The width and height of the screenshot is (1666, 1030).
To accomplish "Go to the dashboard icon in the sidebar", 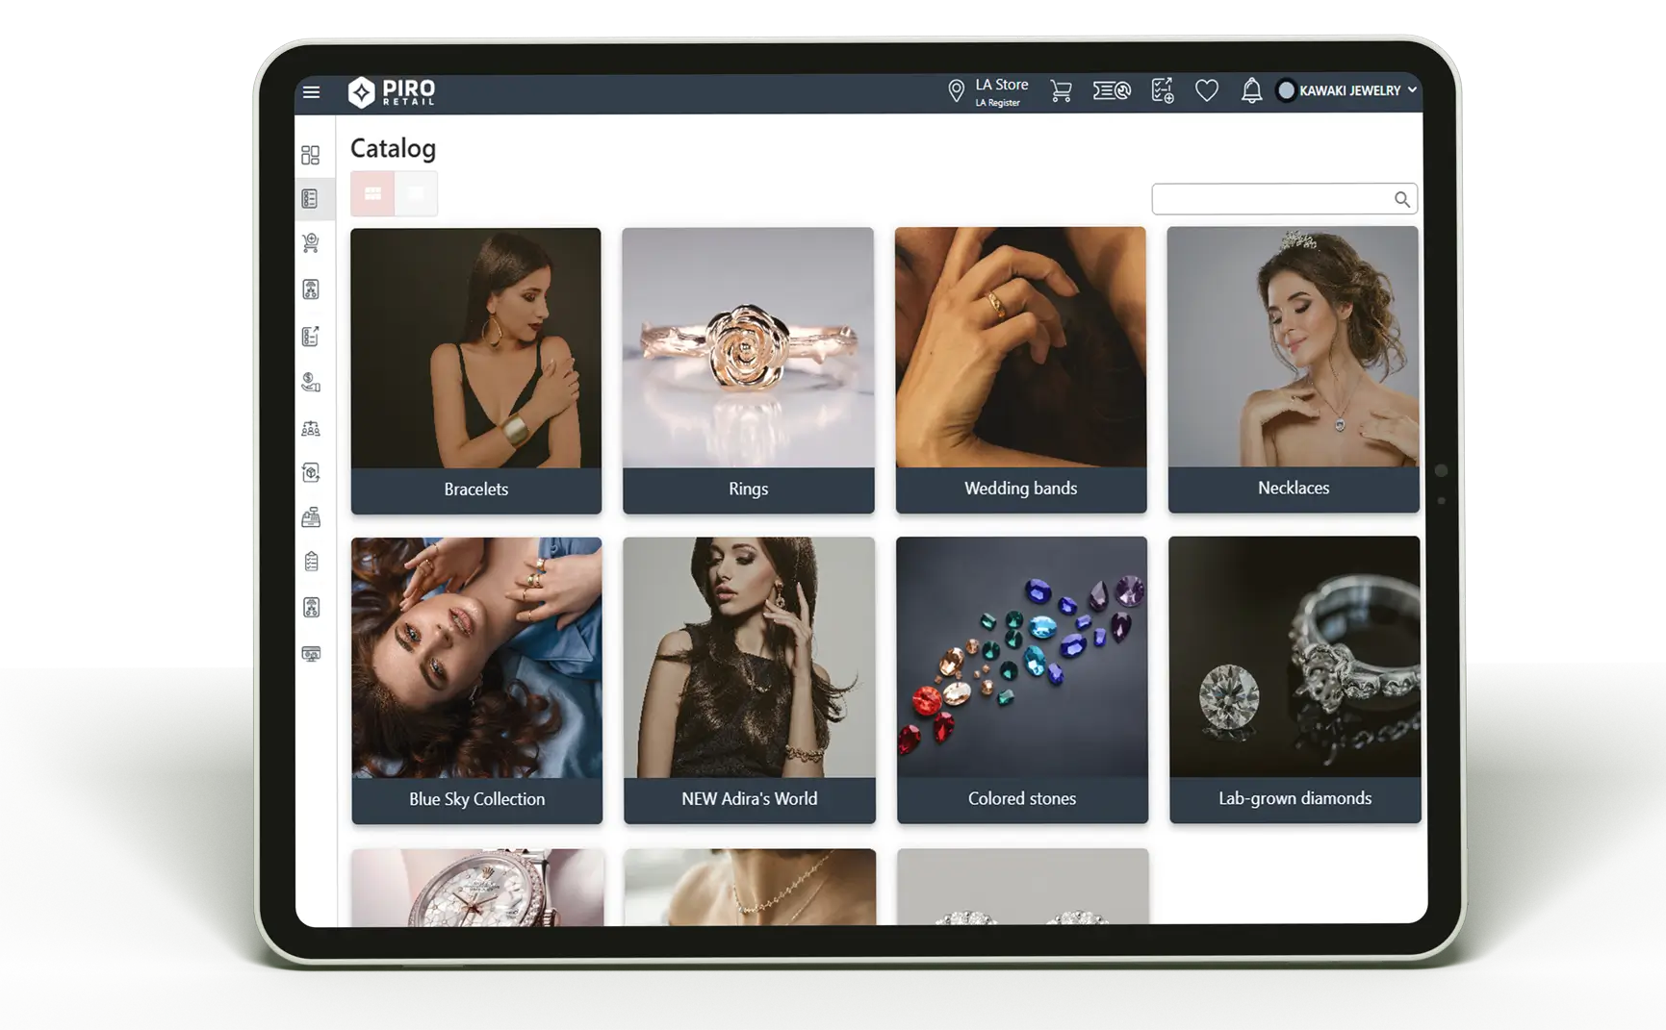I will (310, 155).
